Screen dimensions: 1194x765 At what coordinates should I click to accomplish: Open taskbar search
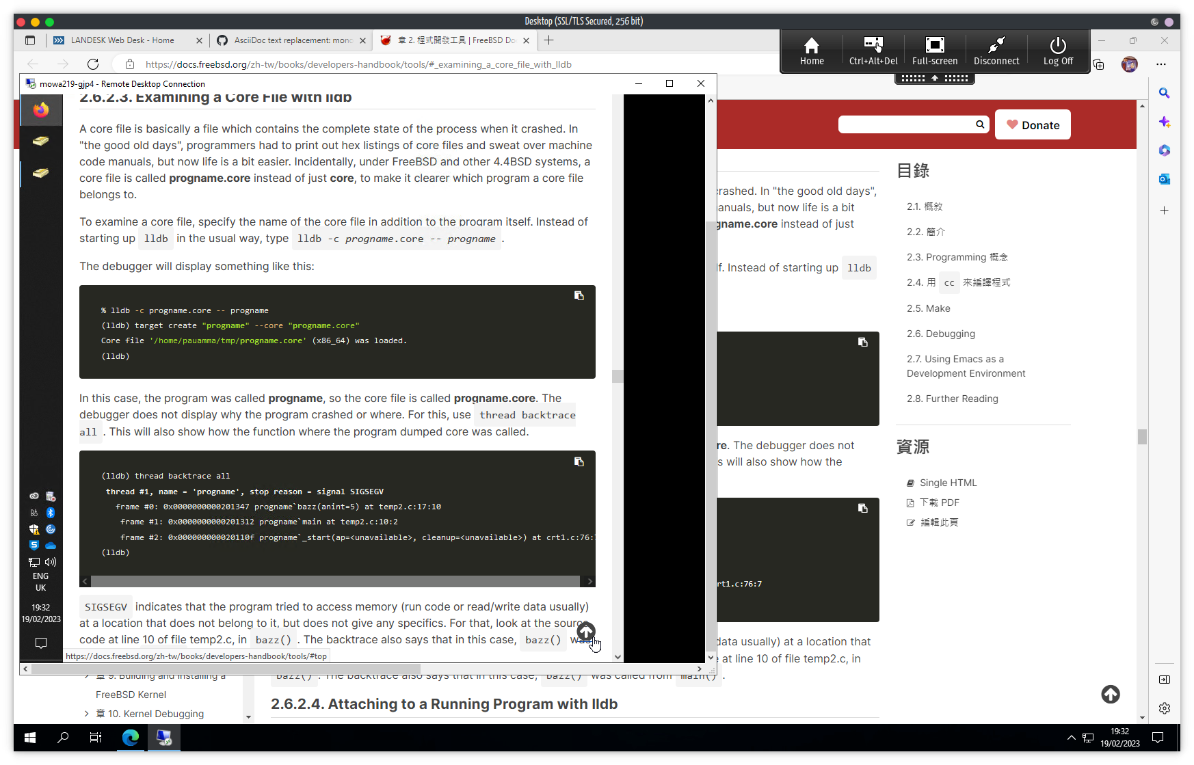pos(63,738)
